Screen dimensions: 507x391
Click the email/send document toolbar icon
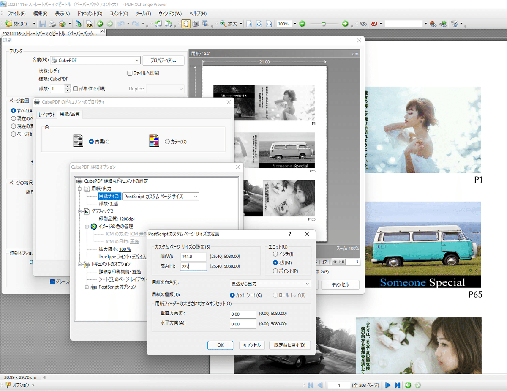coord(63,24)
